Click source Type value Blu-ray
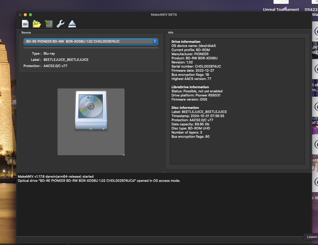The height and width of the screenshot is (245, 318). point(49,53)
